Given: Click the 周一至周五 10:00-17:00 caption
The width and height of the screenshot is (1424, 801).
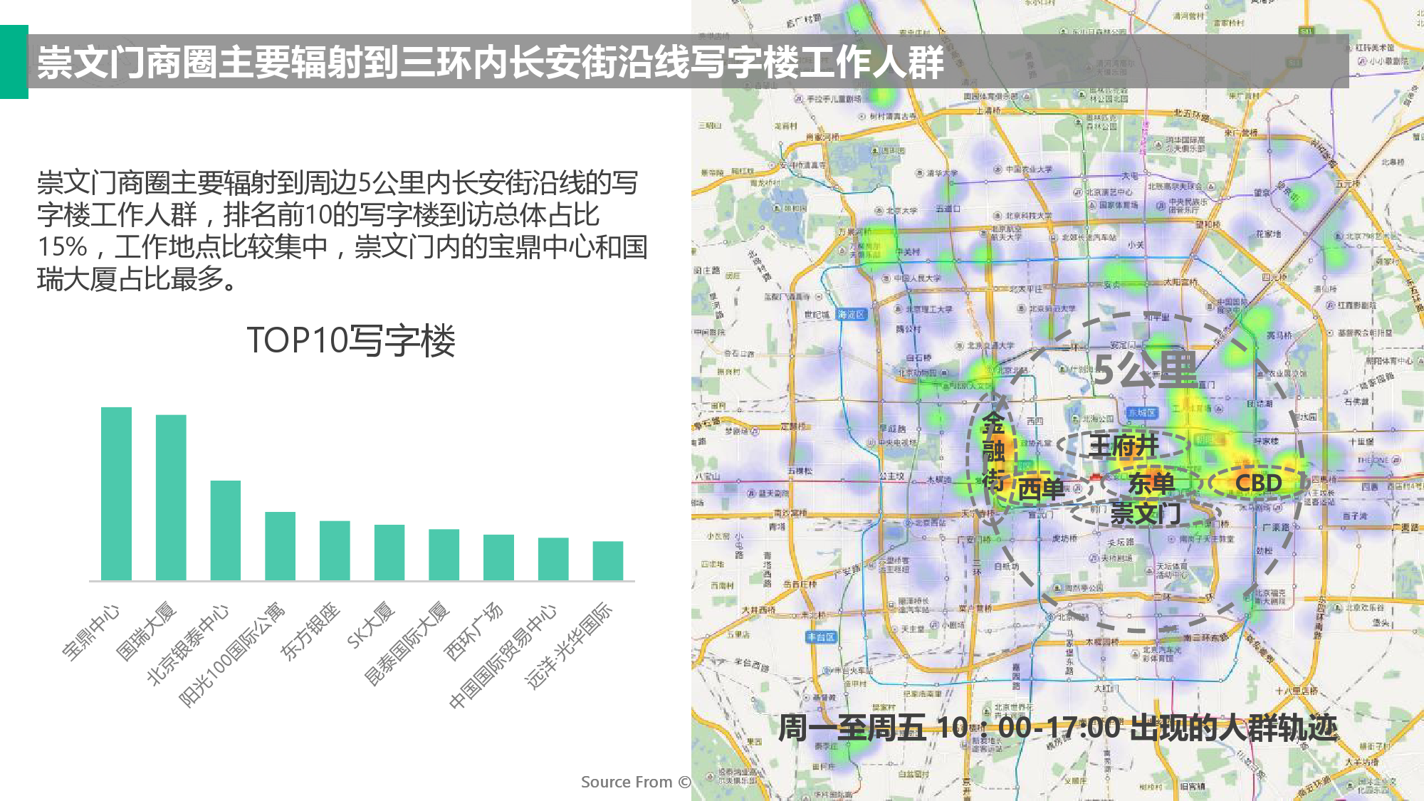Looking at the screenshot, I should (x=1057, y=728).
